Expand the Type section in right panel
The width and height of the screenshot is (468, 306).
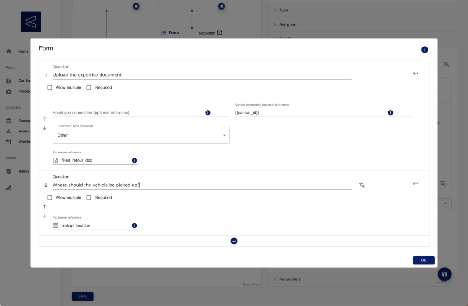click(x=362, y=10)
